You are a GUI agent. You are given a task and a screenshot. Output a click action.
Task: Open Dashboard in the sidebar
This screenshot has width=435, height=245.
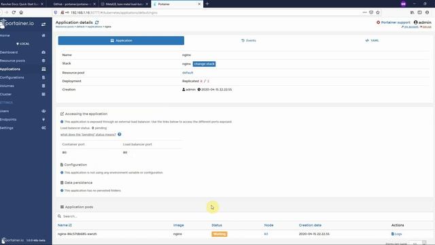(x=9, y=52)
